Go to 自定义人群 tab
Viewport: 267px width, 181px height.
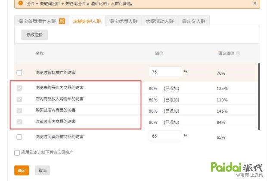pyautogui.click(x=194, y=21)
